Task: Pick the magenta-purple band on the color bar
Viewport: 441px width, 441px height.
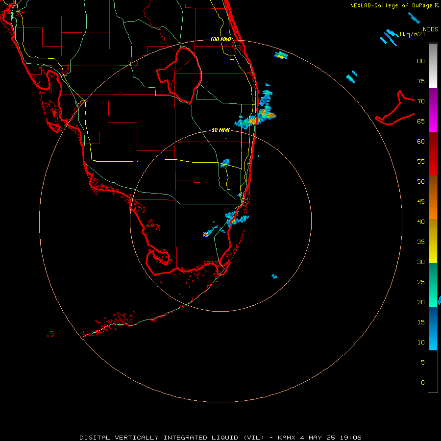Action: point(433,110)
